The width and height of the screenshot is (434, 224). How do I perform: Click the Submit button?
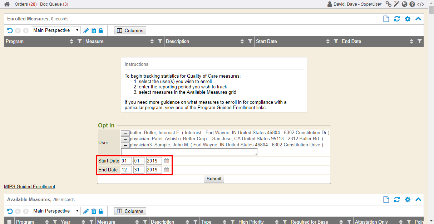pos(214,179)
